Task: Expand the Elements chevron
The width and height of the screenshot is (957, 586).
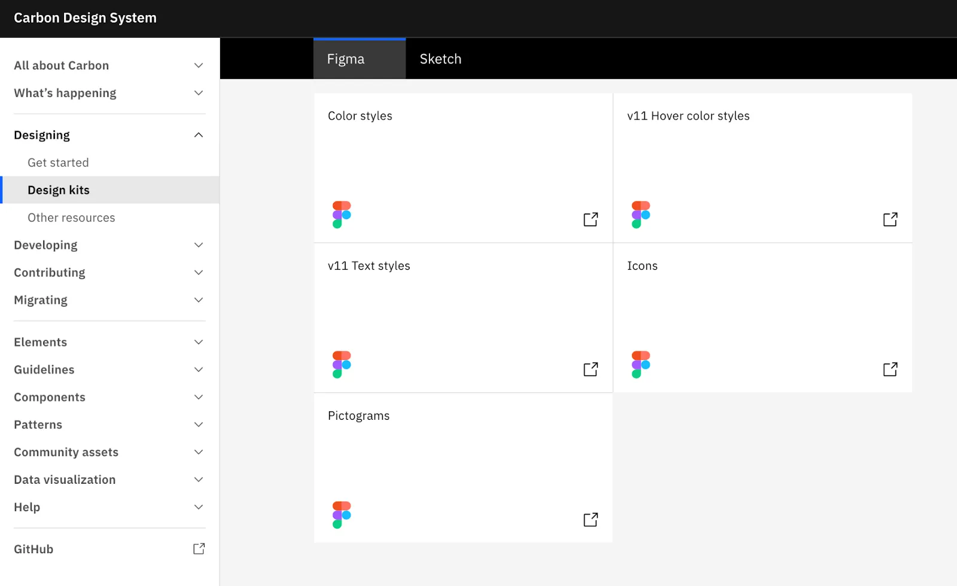Action: (199, 342)
